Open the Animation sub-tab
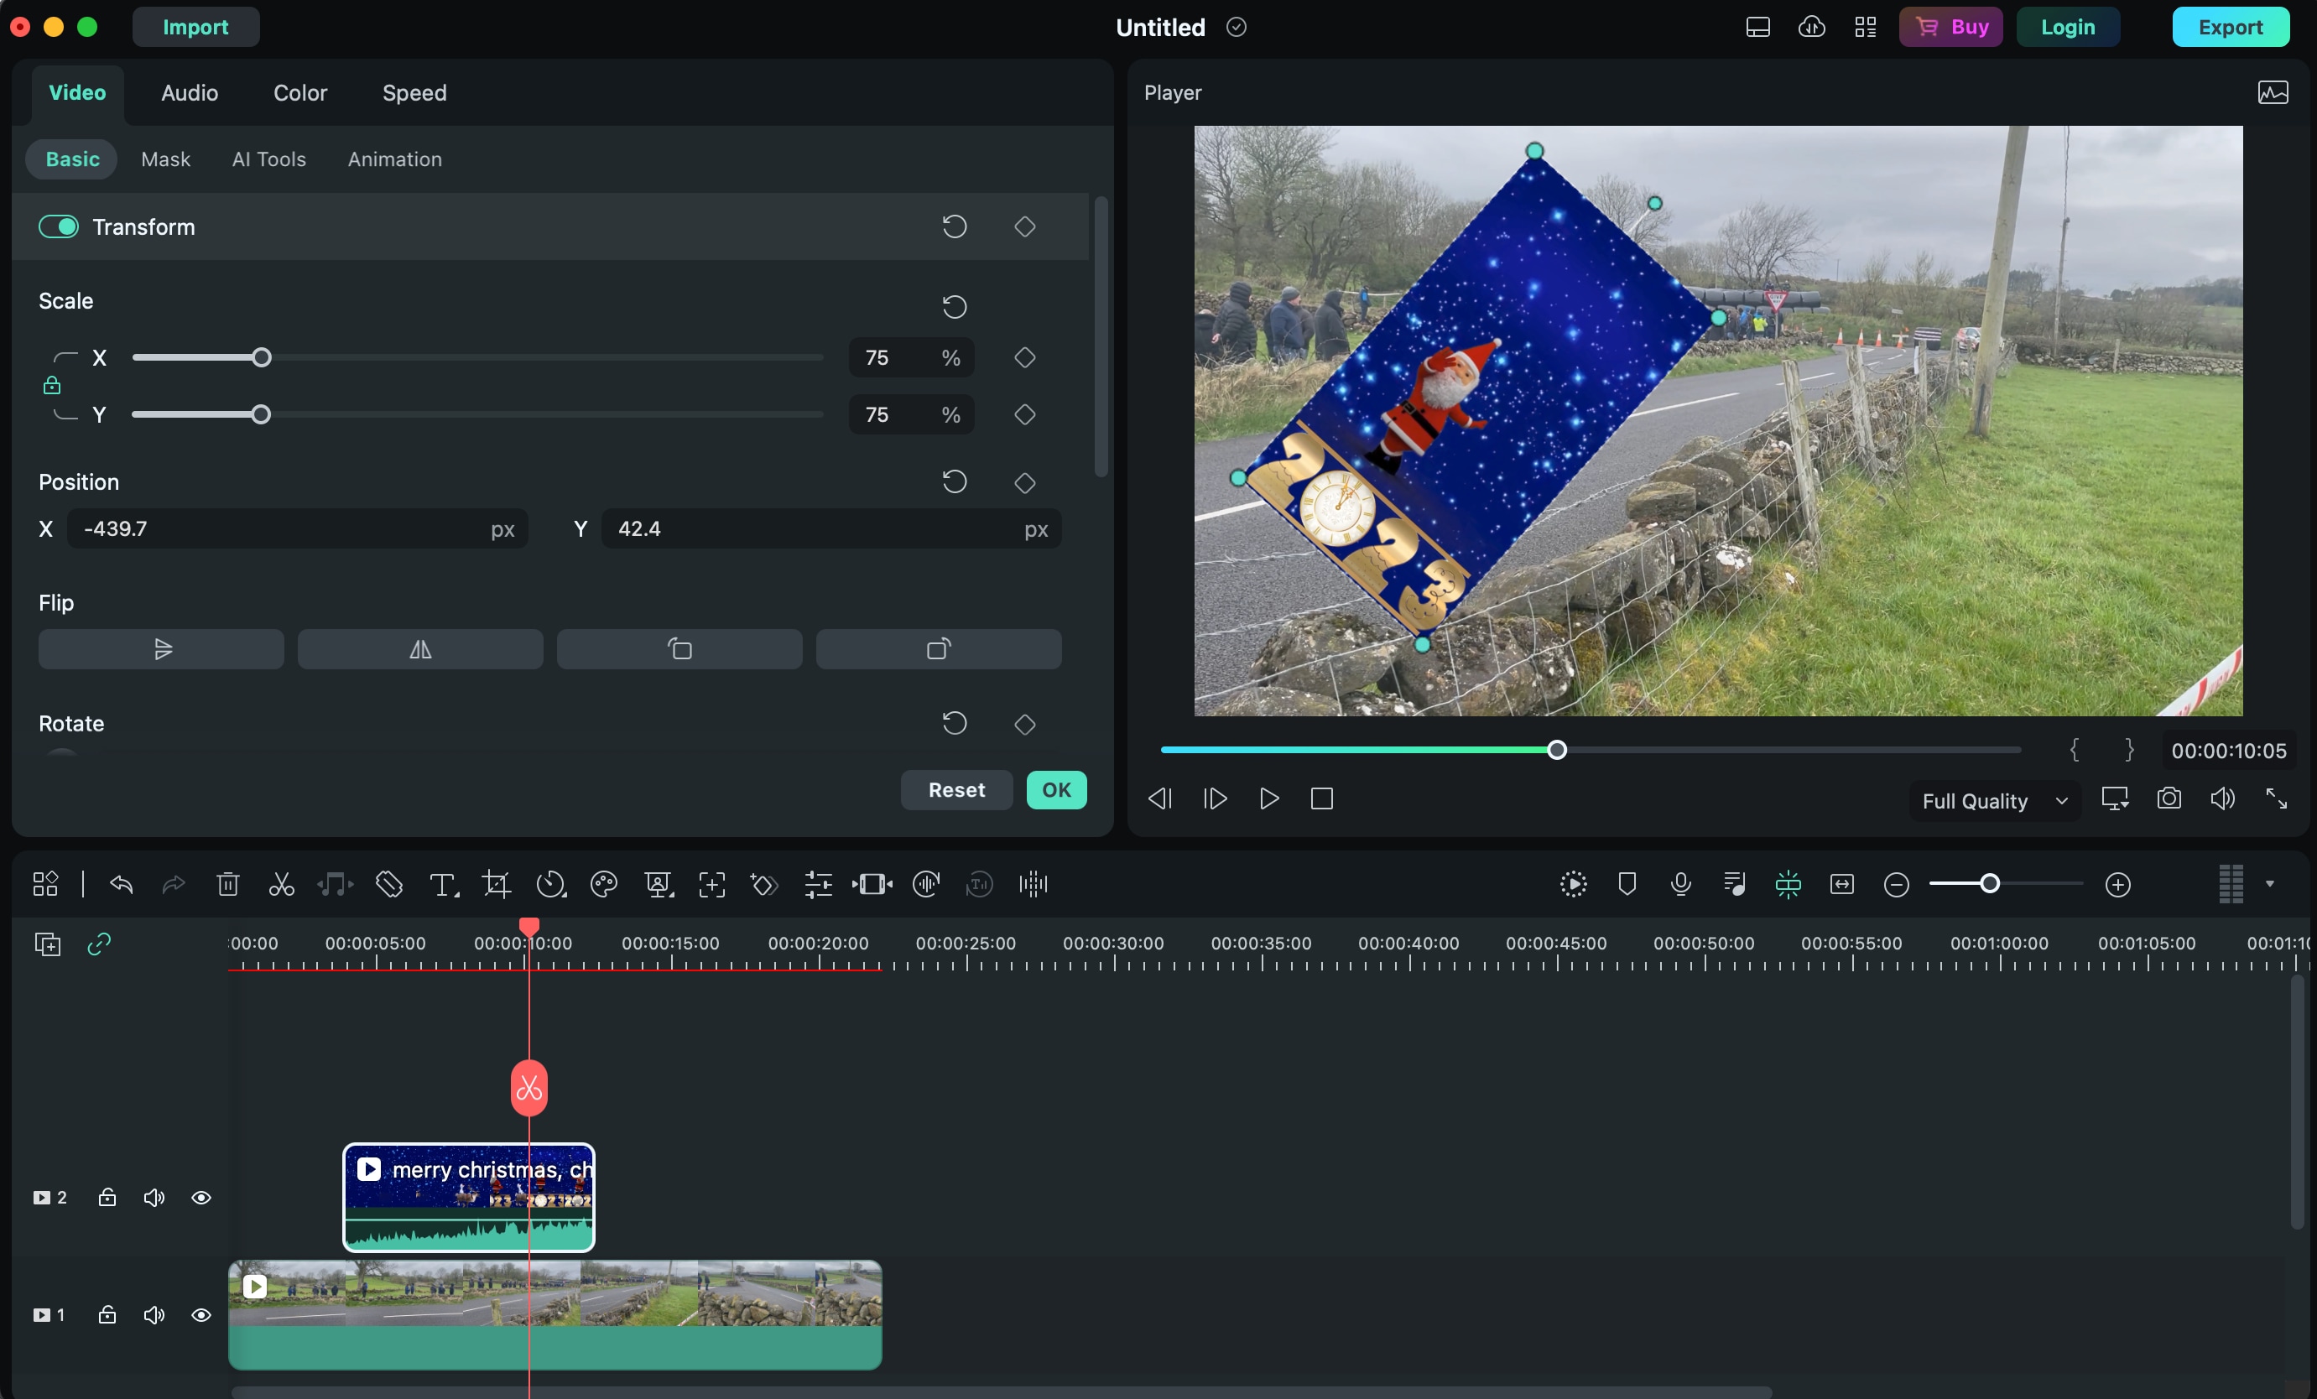Screen dimensions: 2317x1399 394,159
